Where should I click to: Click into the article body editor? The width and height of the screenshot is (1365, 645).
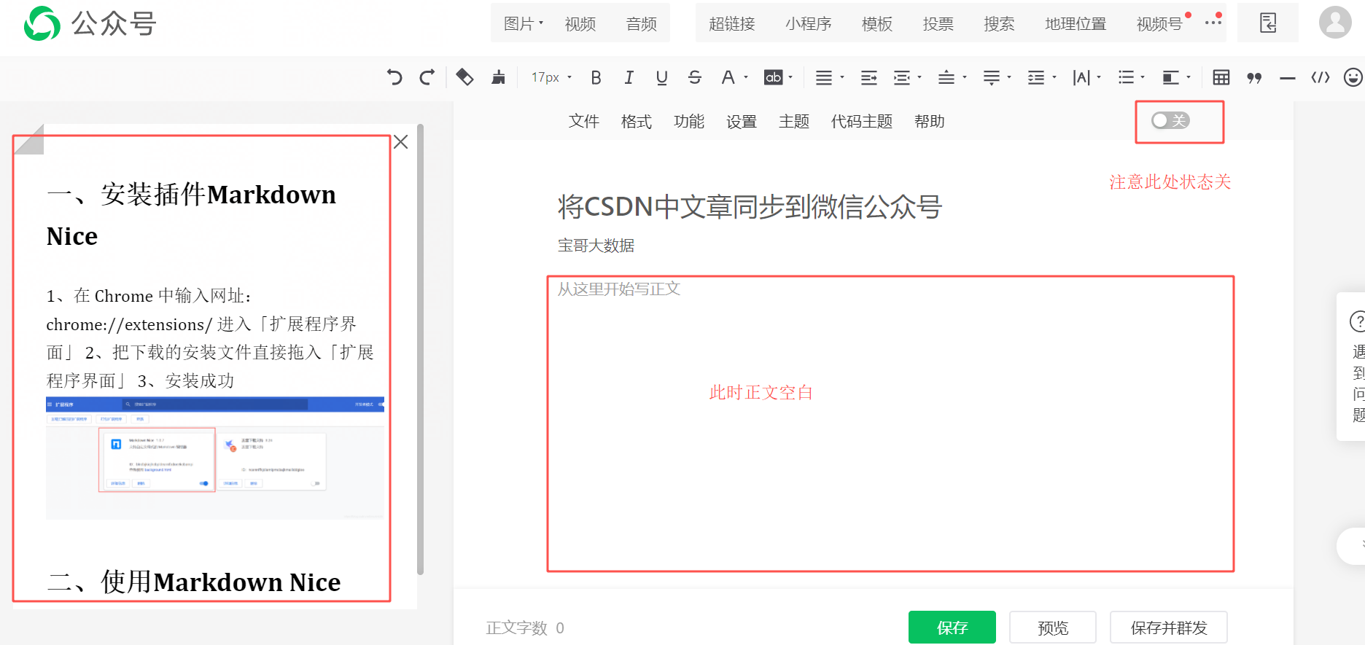[x=890, y=423]
